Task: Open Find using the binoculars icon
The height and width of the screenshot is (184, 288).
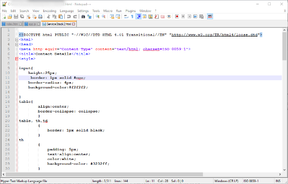Action: point(83,16)
